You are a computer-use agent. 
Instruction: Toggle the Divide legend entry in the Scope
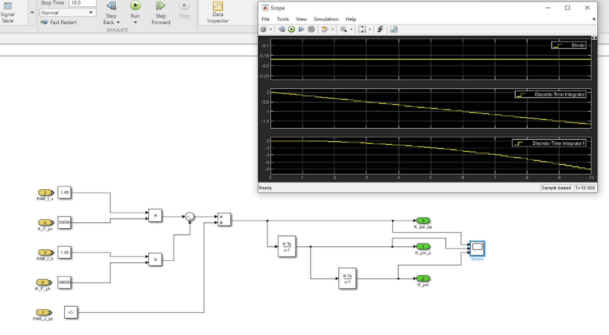pos(569,45)
